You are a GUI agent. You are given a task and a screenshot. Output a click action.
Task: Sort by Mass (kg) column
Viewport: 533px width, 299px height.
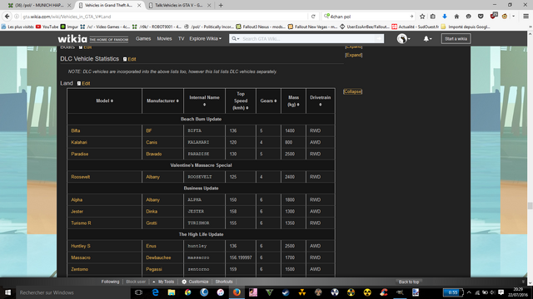coord(293,101)
